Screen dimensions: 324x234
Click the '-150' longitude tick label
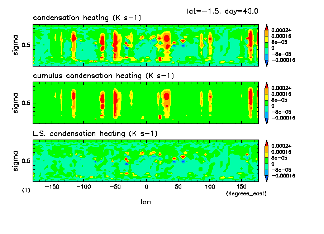click(x=52, y=187)
